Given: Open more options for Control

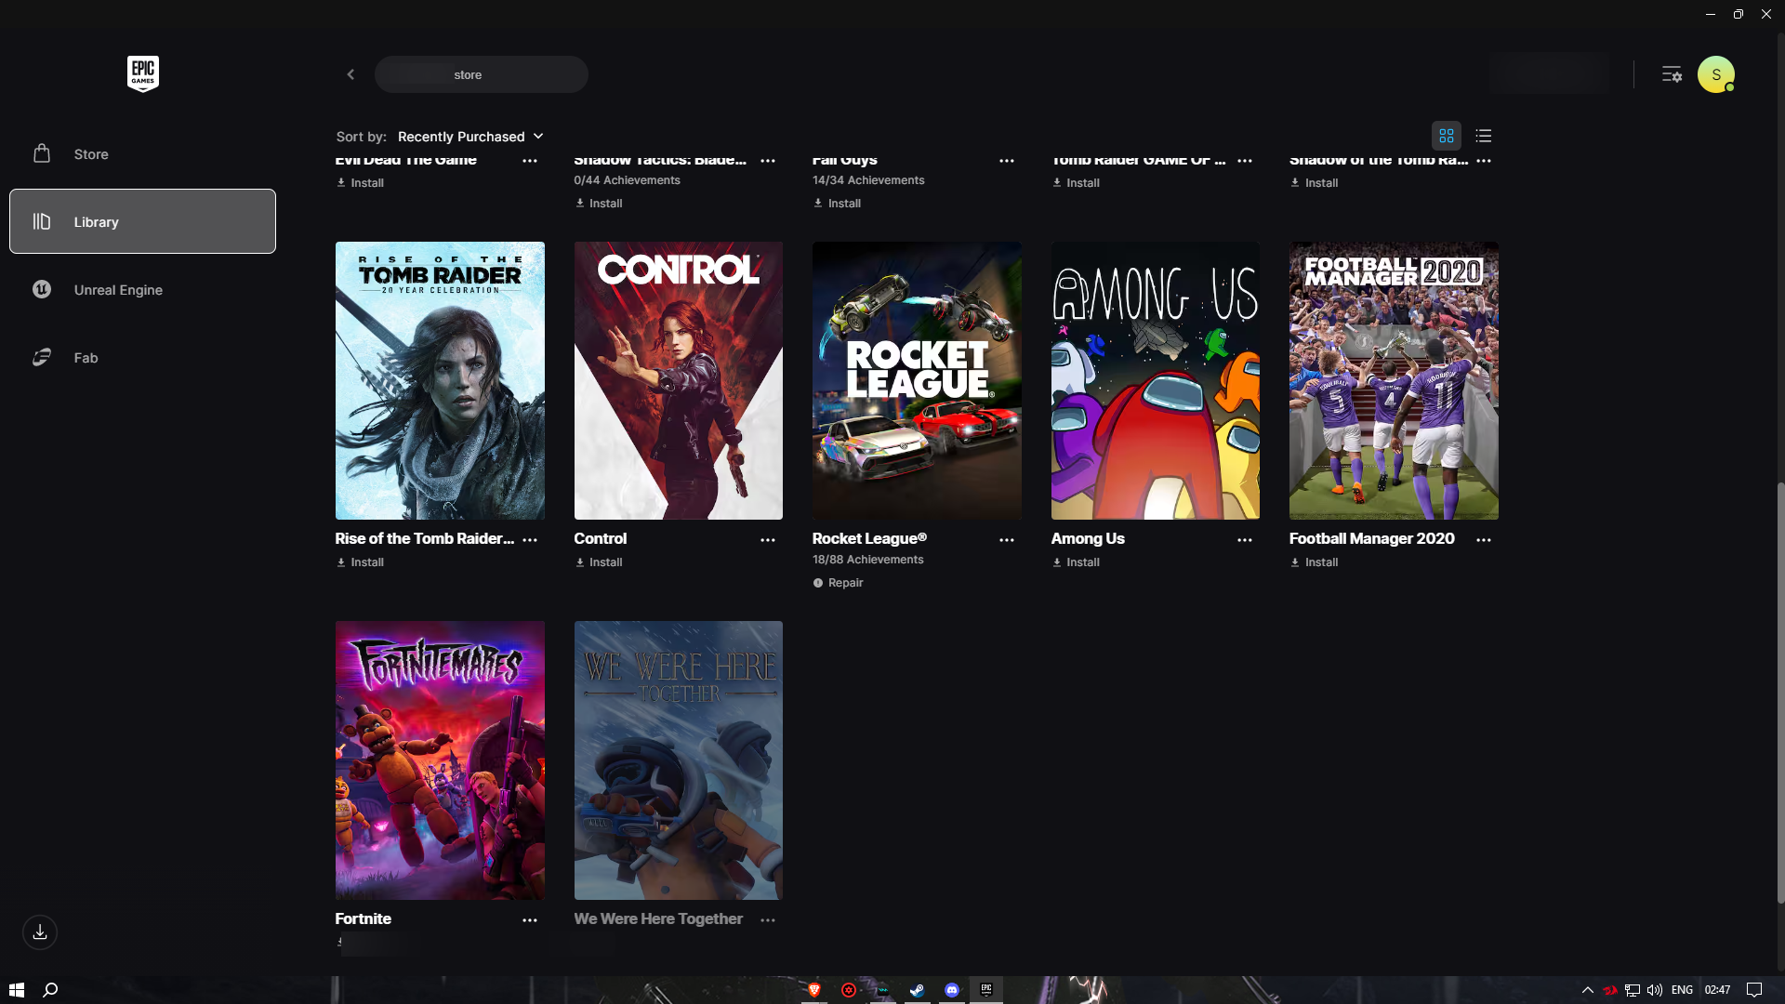Looking at the screenshot, I should pos(768,540).
